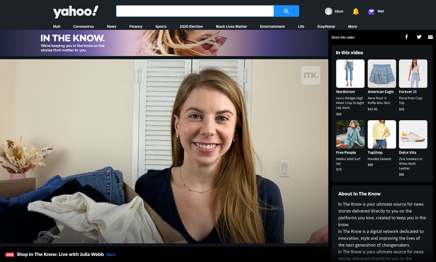Click 'Share this video' label
Viewport: 436px width, 262px height.
click(343, 37)
